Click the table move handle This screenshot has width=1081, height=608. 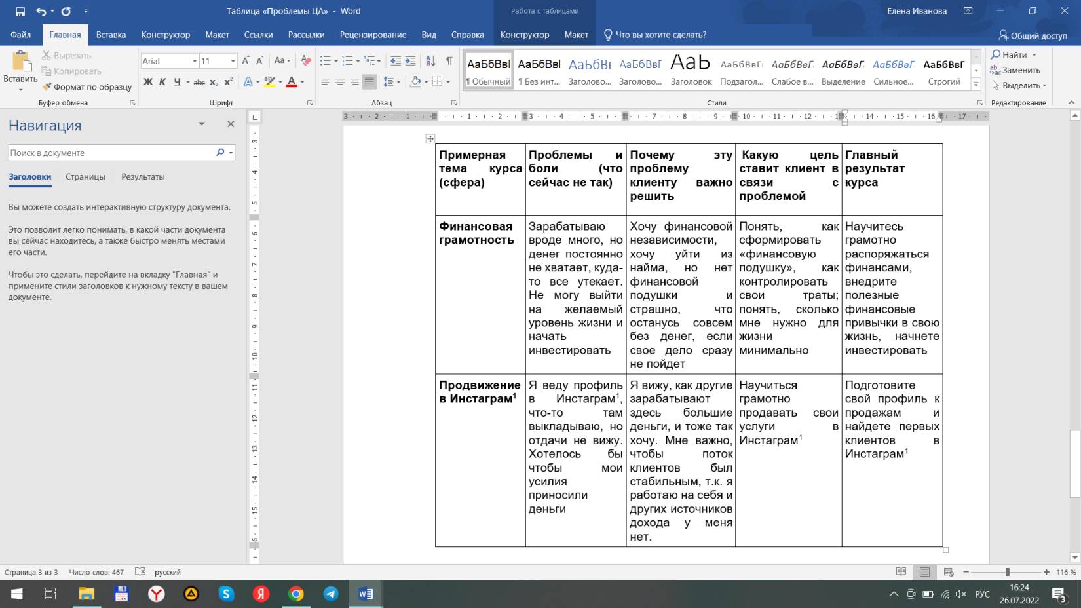[x=430, y=138]
